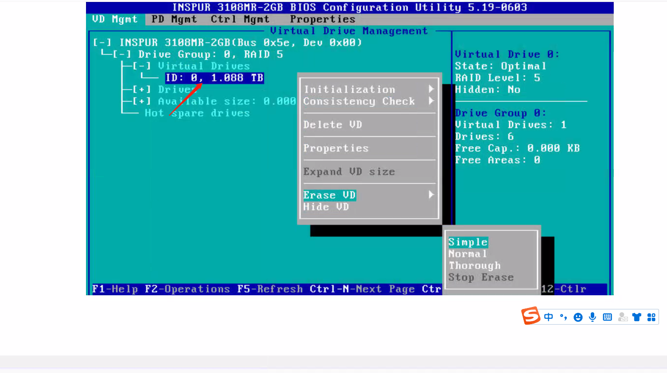667x373 pixels.
Task: Select virtual drive ID: 0, 1.088 TB
Action: (x=215, y=78)
